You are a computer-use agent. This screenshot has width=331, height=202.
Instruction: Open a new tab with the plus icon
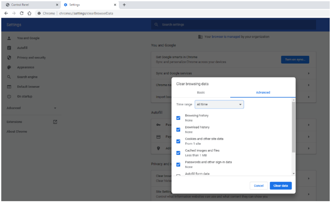pos(124,5)
